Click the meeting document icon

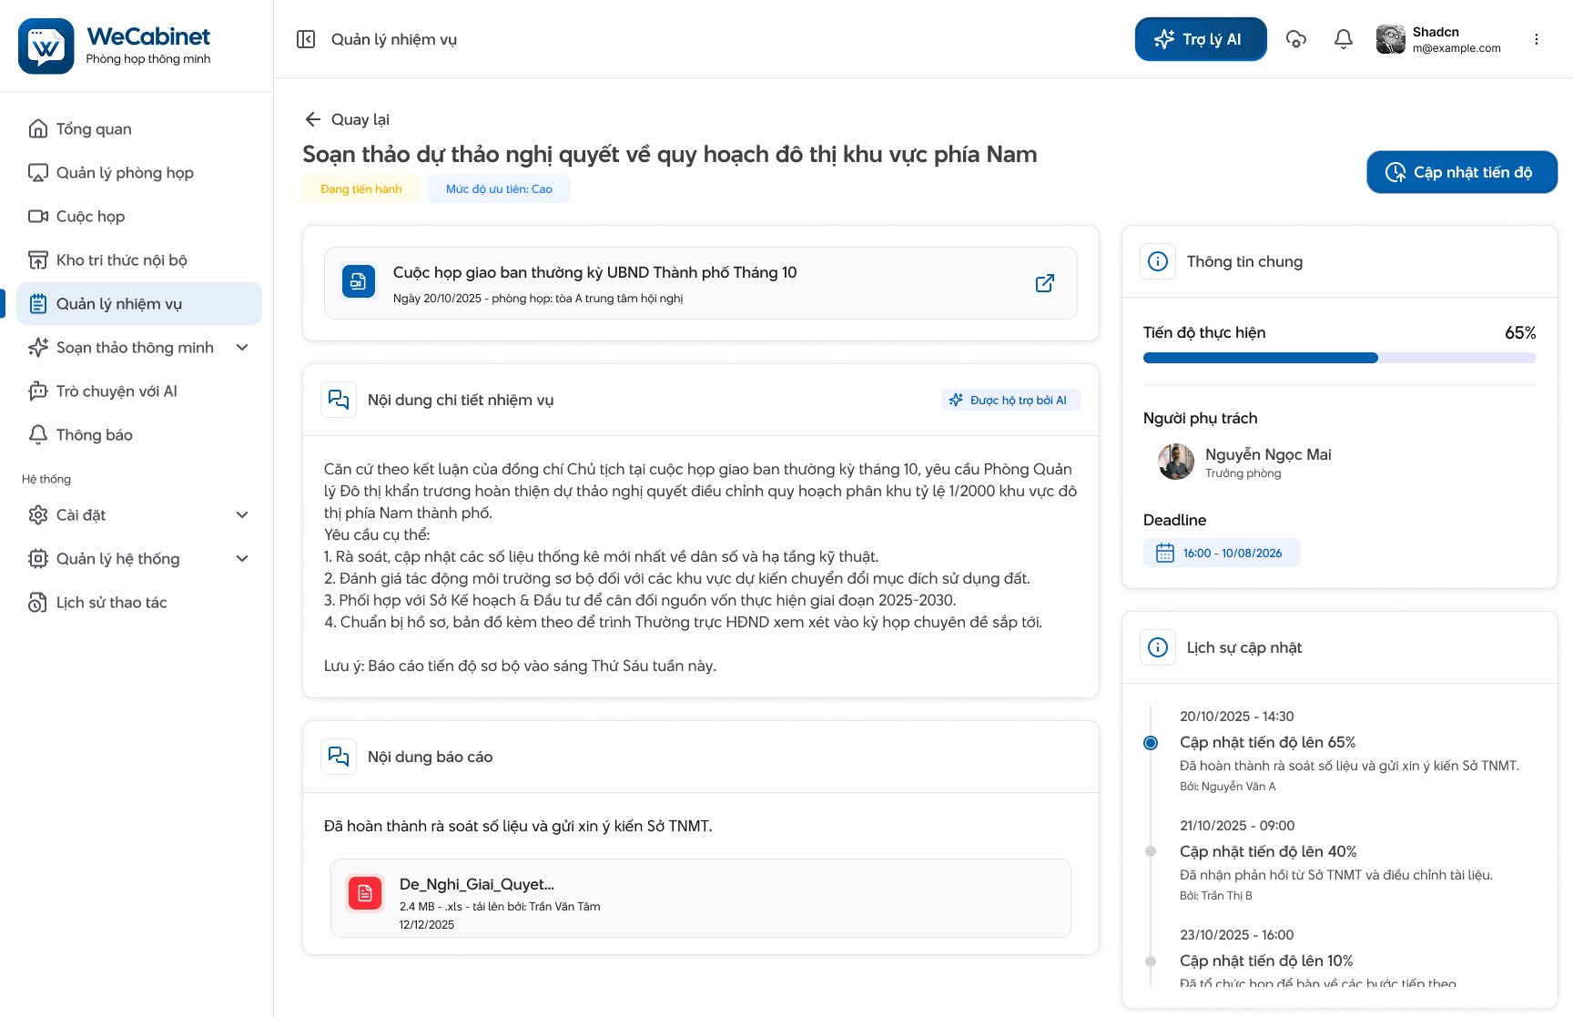click(x=359, y=281)
